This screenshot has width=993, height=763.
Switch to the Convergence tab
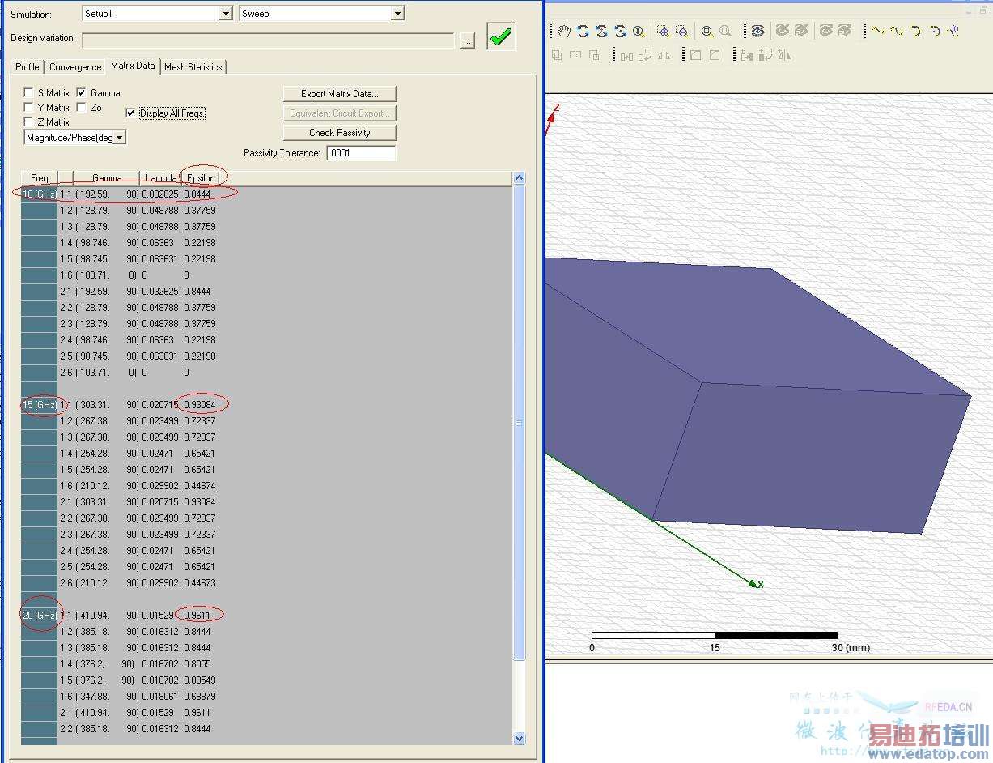tap(75, 67)
